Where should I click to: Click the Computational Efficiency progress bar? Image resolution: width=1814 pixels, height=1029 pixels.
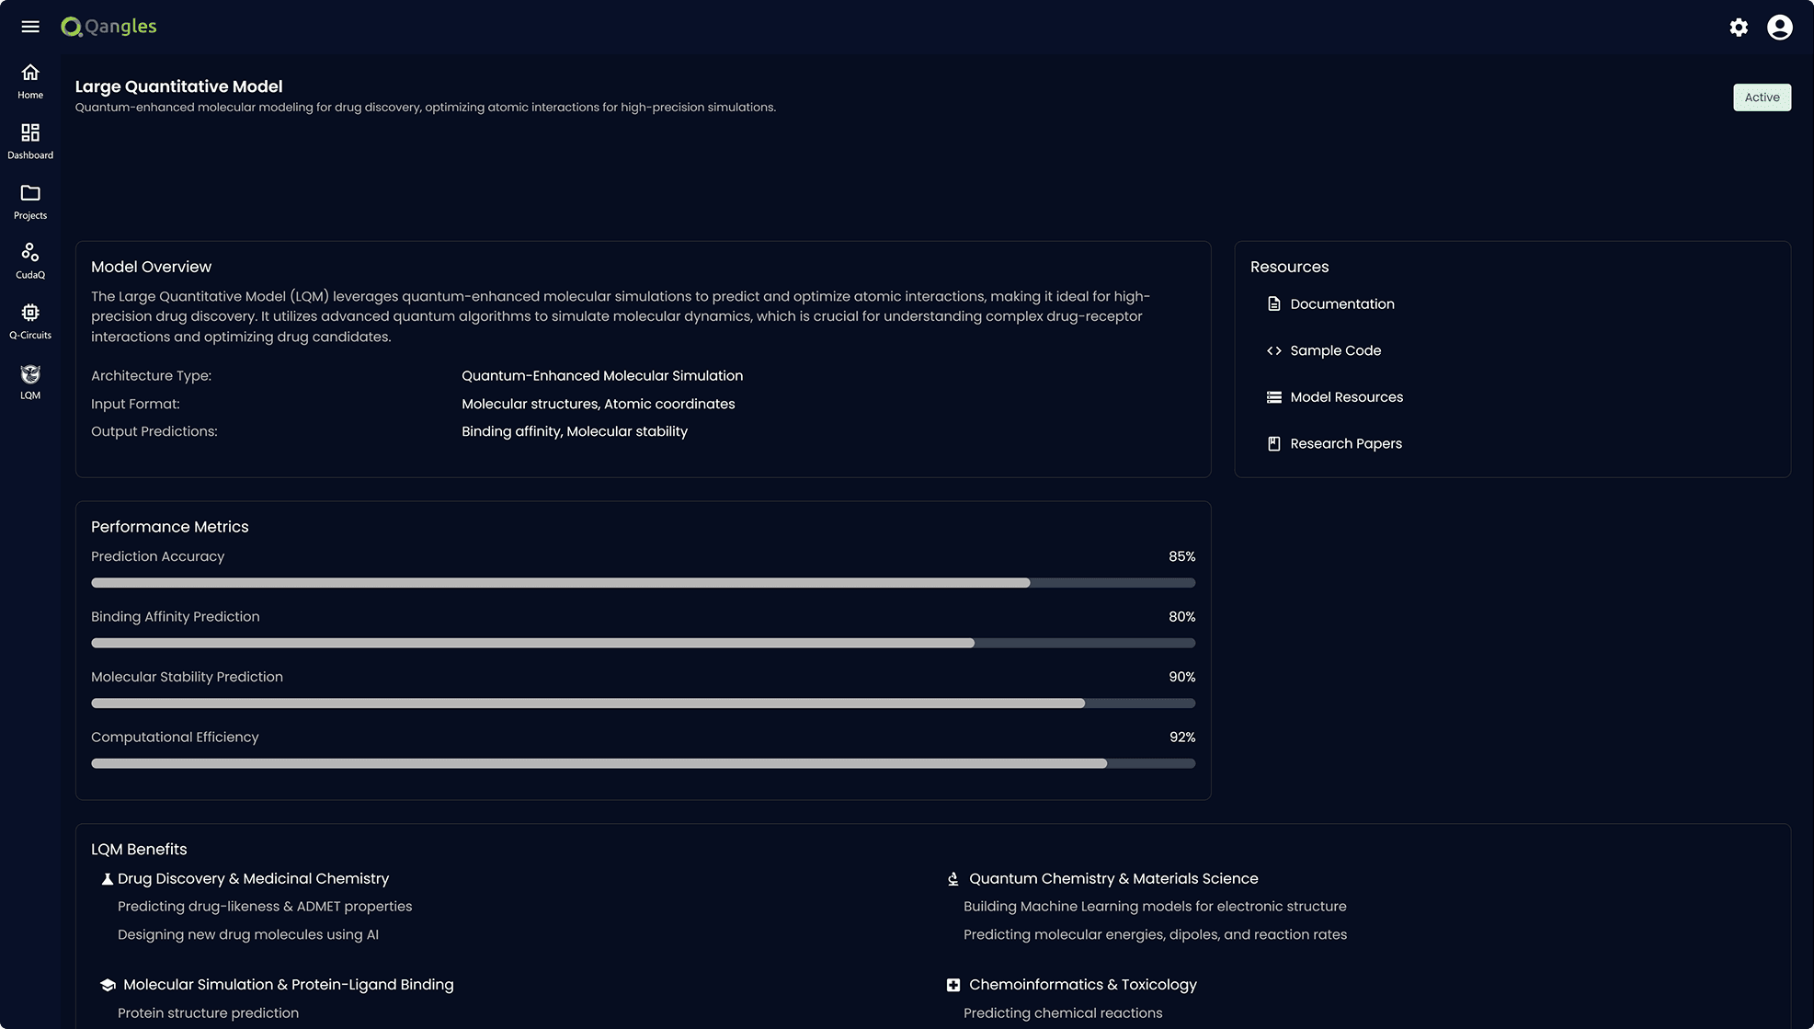coord(643,762)
